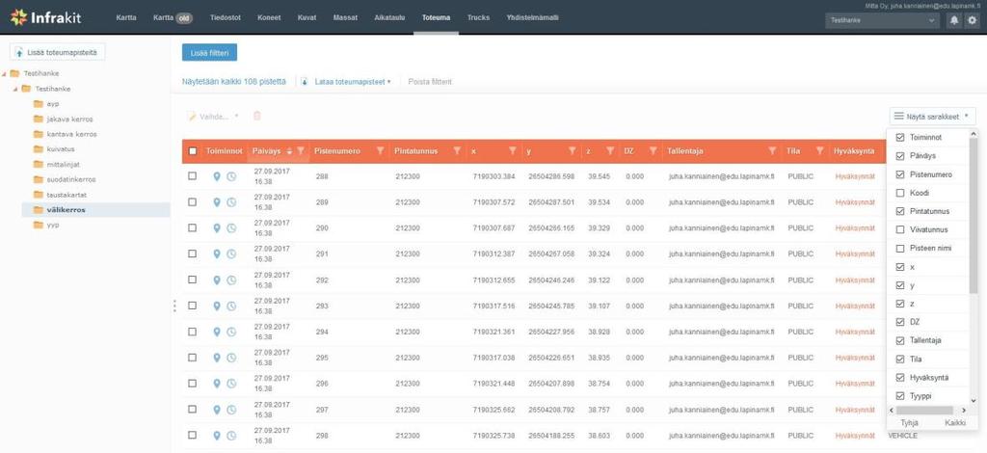Select the row checkbox for point 295
Image resolution: width=987 pixels, height=453 pixels.
tap(193, 357)
